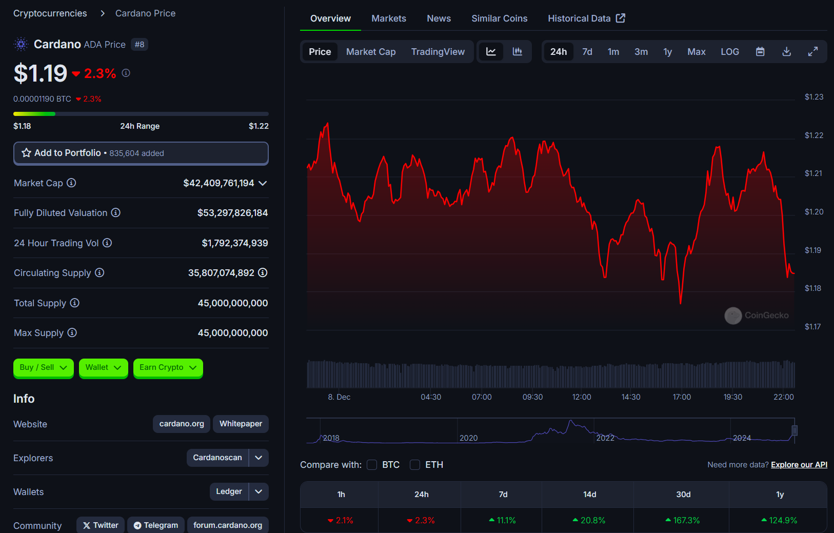Image resolution: width=834 pixels, height=533 pixels.
Task: Expand chart to fullscreen
Action: [x=813, y=52]
